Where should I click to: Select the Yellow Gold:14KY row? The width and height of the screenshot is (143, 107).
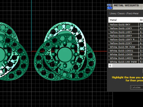click(x=126, y=32)
